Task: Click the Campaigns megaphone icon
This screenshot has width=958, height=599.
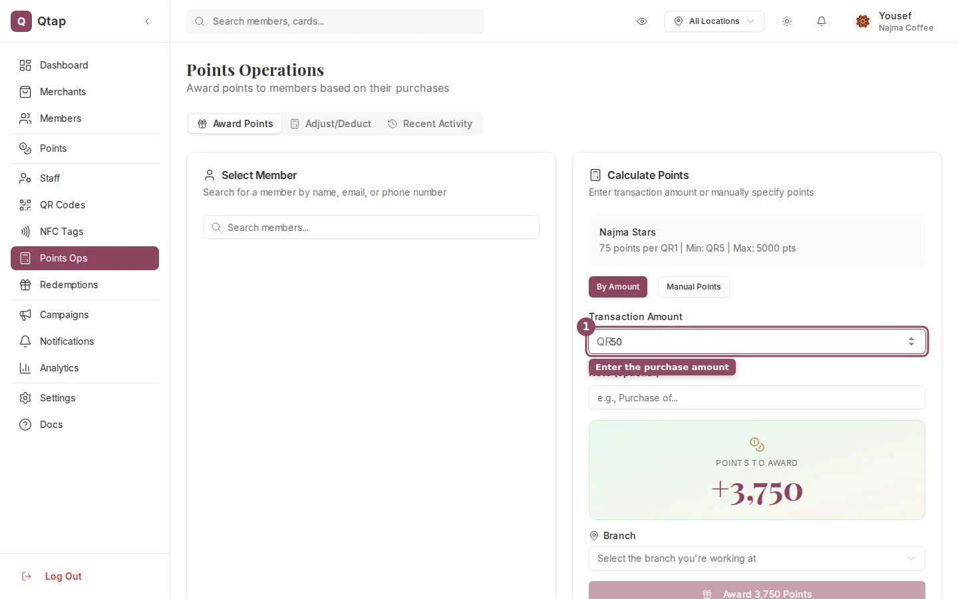Action: (25, 315)
